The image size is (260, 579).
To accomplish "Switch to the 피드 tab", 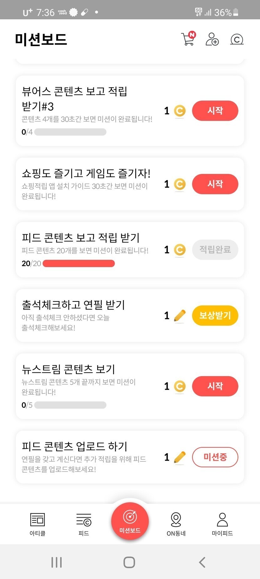I will 84,524.
